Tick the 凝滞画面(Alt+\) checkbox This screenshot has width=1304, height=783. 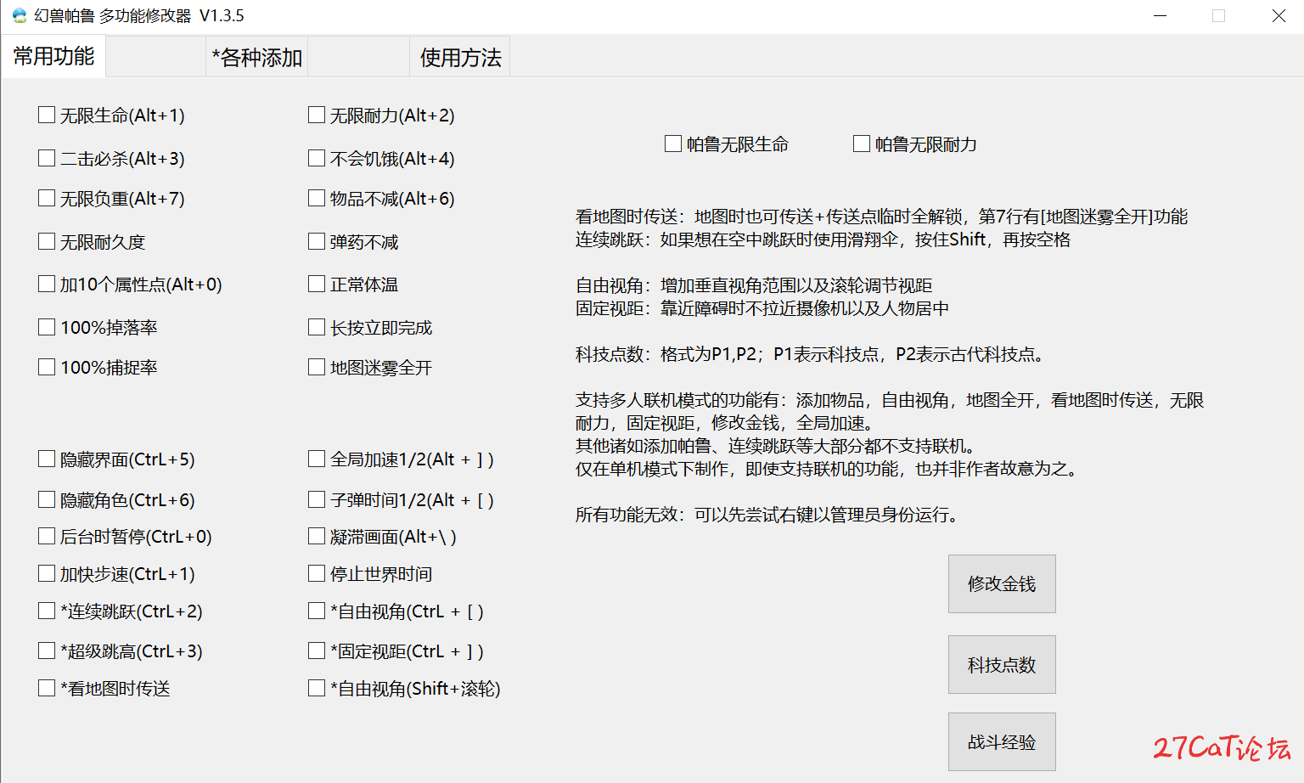[317, 536]
